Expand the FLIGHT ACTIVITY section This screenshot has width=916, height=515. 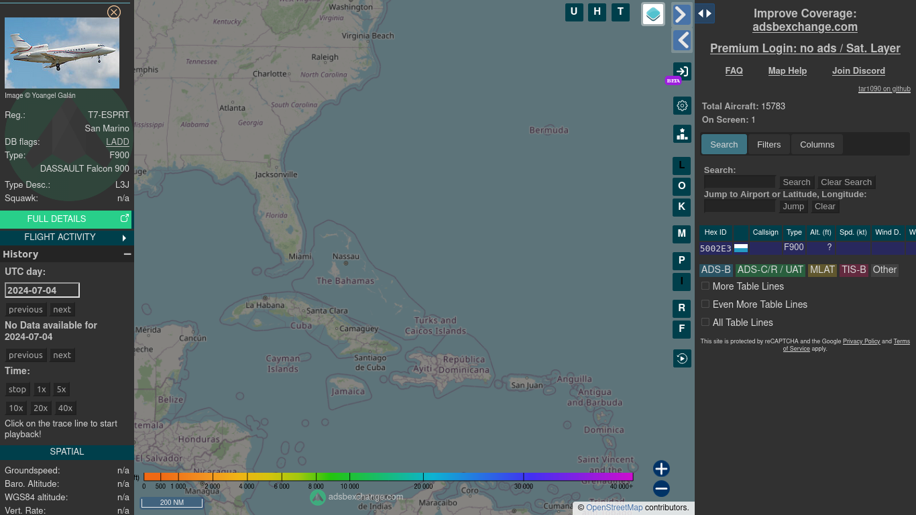(66, 237)
